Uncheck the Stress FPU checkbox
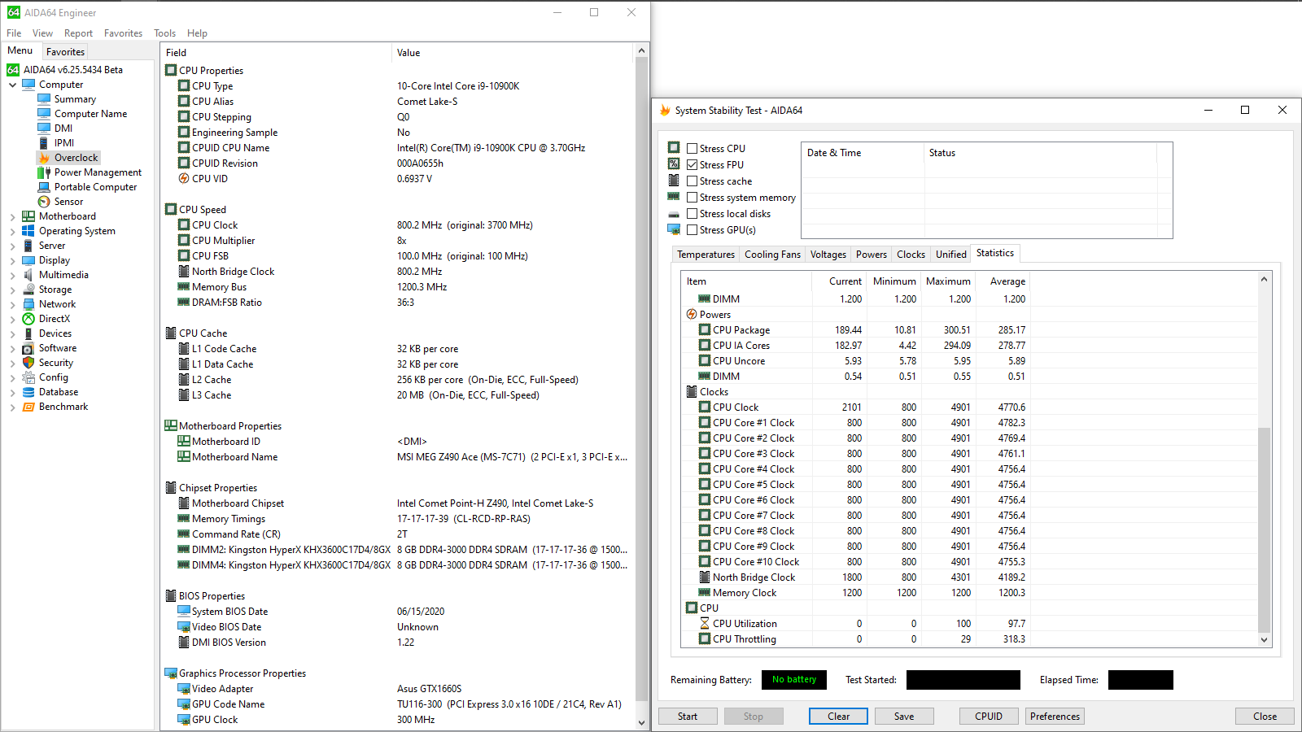Viewport: 1302px width, 732px height. [692, 165]
